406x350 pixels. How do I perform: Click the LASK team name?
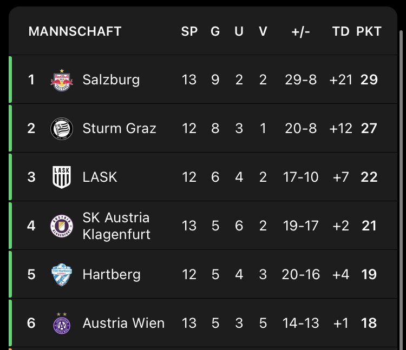click(100, 177)
